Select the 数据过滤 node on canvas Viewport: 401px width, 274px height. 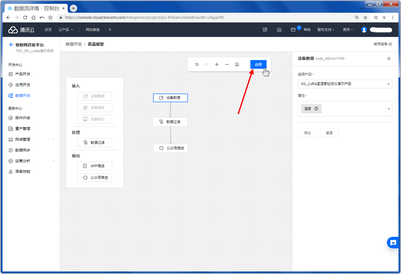click(x=170, y=122)
